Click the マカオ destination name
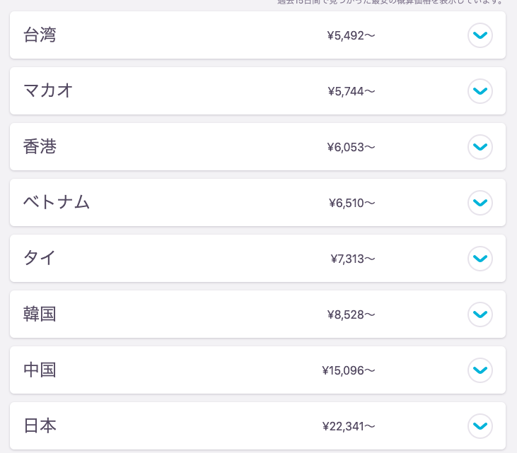Image resolution: width=517 pixels, height=453 pixels. [x=48, y=90]
